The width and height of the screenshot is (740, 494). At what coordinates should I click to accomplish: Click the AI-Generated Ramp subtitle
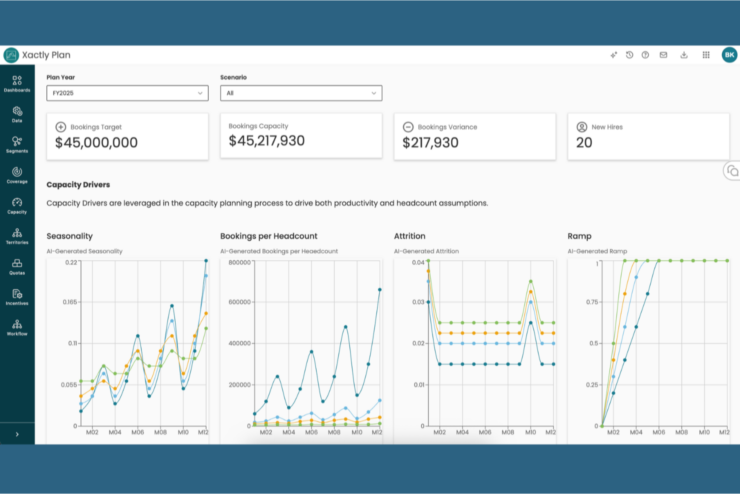click(597, 251)
